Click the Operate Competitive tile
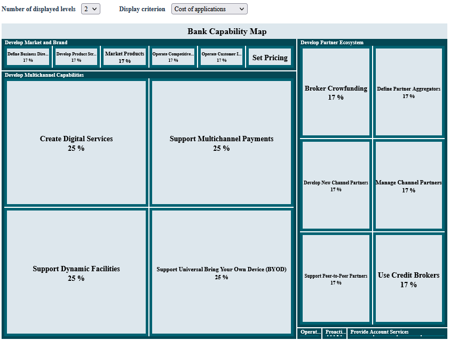This screenshot has height=340, width=450. (x=173, y=57)
